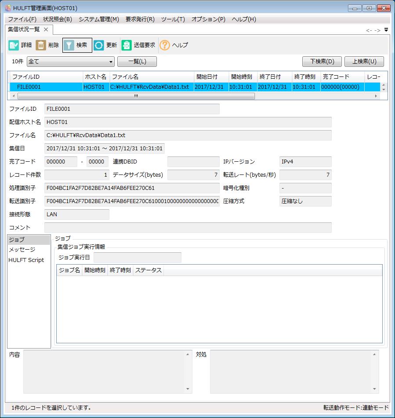This screenshot has width=395, height=418.
Task: Click the IPバージョン field showing IPv4
Action: [x=305, y=162]
